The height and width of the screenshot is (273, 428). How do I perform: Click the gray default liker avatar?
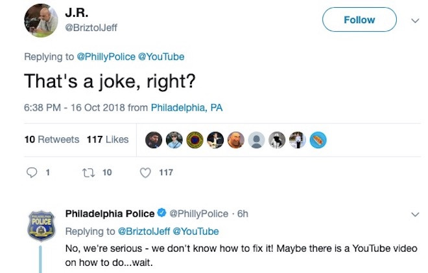pyautogui.click(x=257, y=140)
